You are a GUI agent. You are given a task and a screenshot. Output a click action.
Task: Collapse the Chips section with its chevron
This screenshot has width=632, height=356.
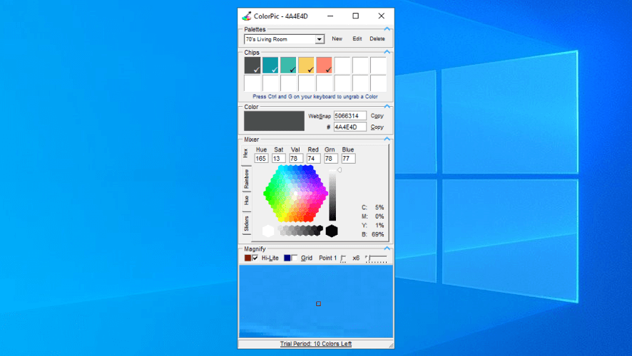click(x=387, y=52)
